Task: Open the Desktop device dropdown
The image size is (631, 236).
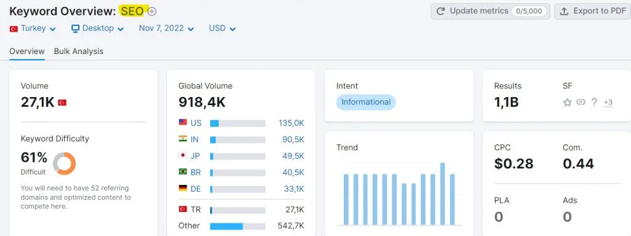Action: [98, 28]
